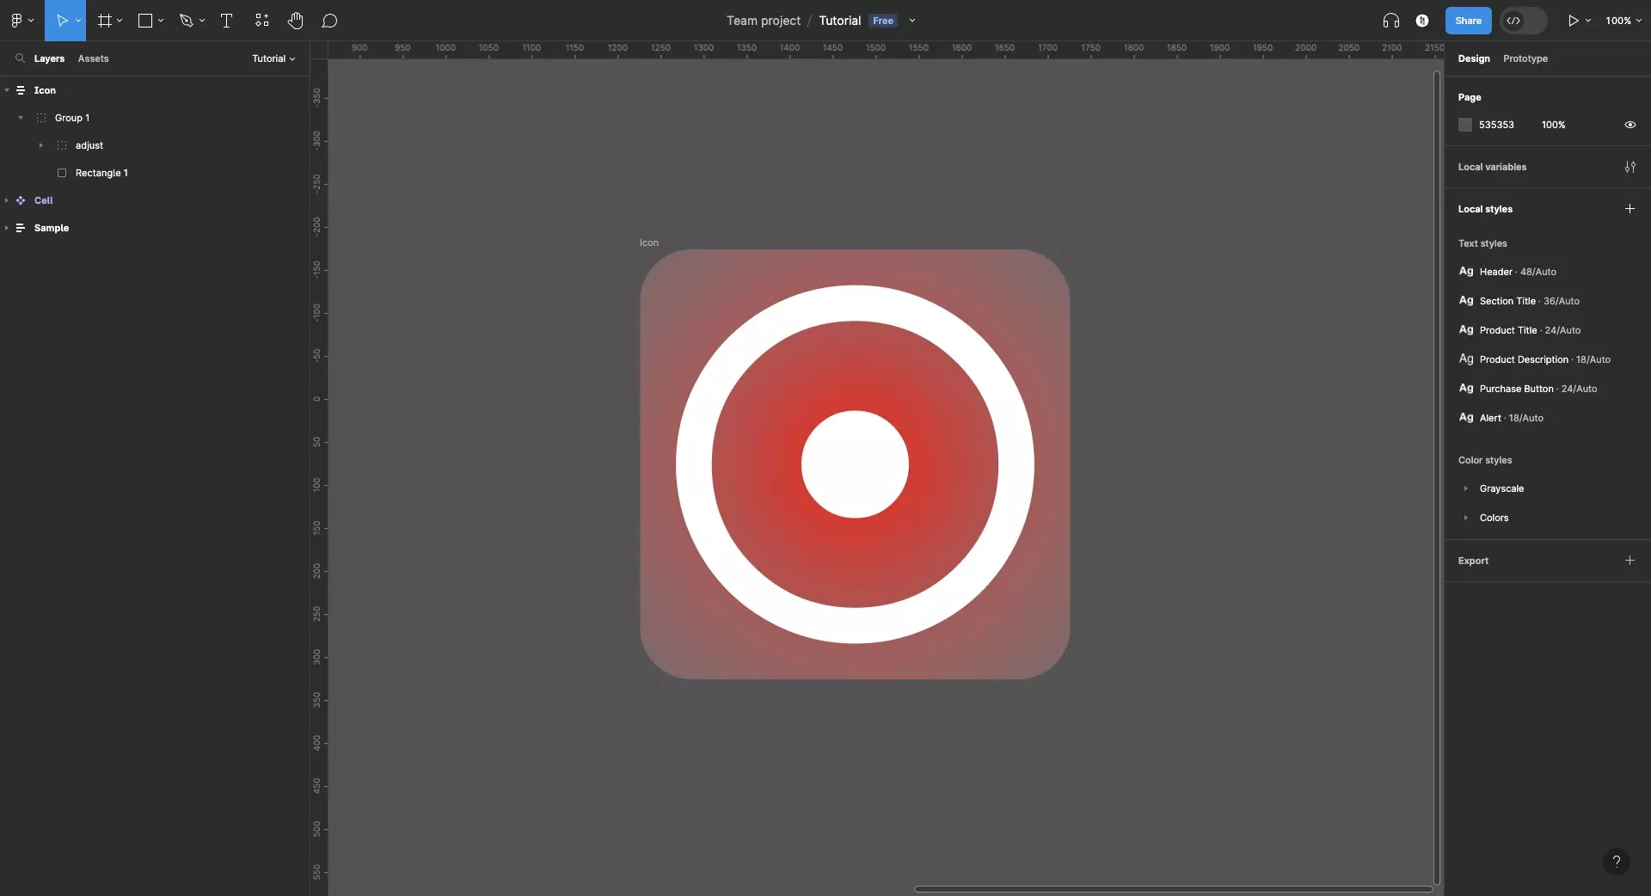This screenshot has width=1651, height=896.
Task: Switch to the Prototype tab
Action: tap(1525, 58)
